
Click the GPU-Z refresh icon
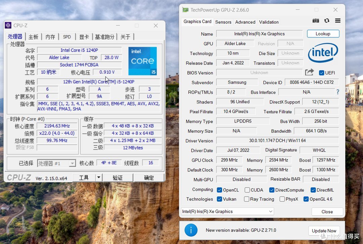click(x=327, y=21)
